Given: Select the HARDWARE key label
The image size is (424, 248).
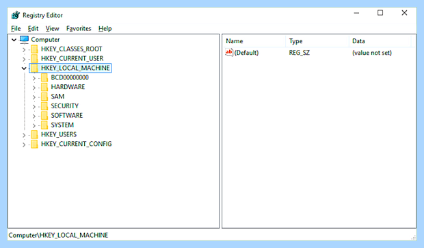Looking at the screenshot, I should pos(68,87).
